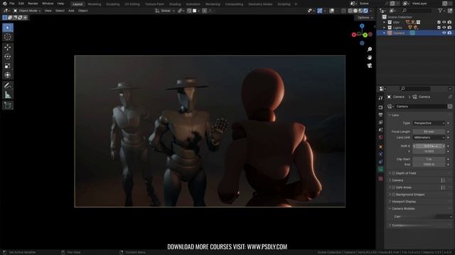
Task: Click the Focal Length field
Action: pos(429,132)
